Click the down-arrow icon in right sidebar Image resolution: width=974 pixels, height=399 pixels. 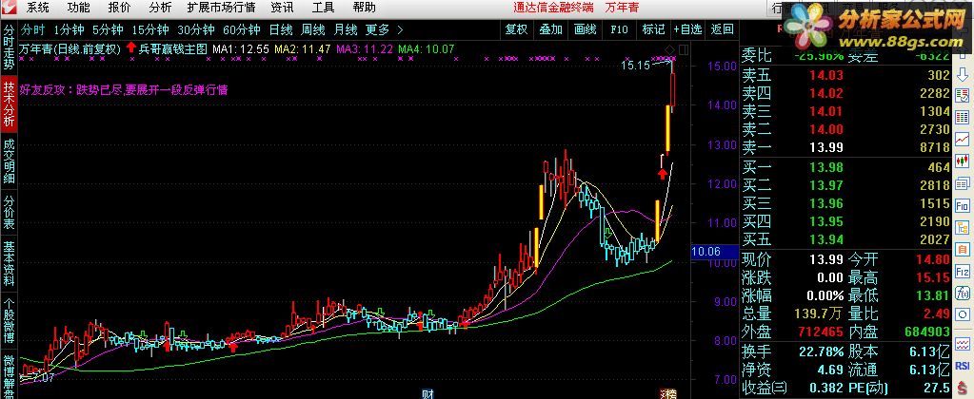point(963,74)
